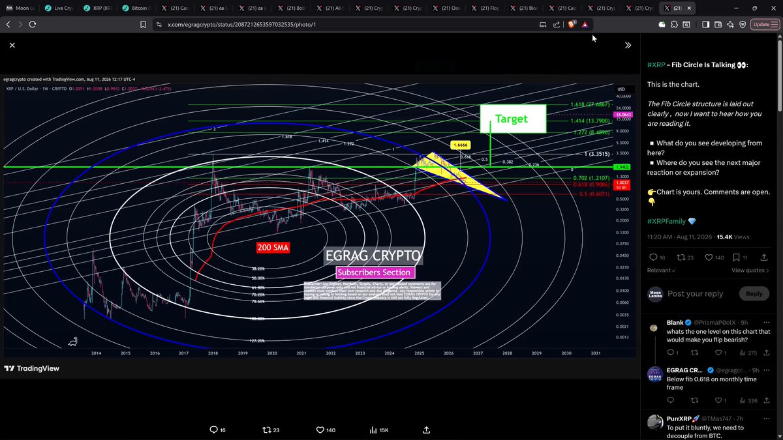The width and height of the screenshot is (783, 440).
Task: Reply to EGRAG's 'Below fib 0.618' comment
Action: (x=671, y=400)
